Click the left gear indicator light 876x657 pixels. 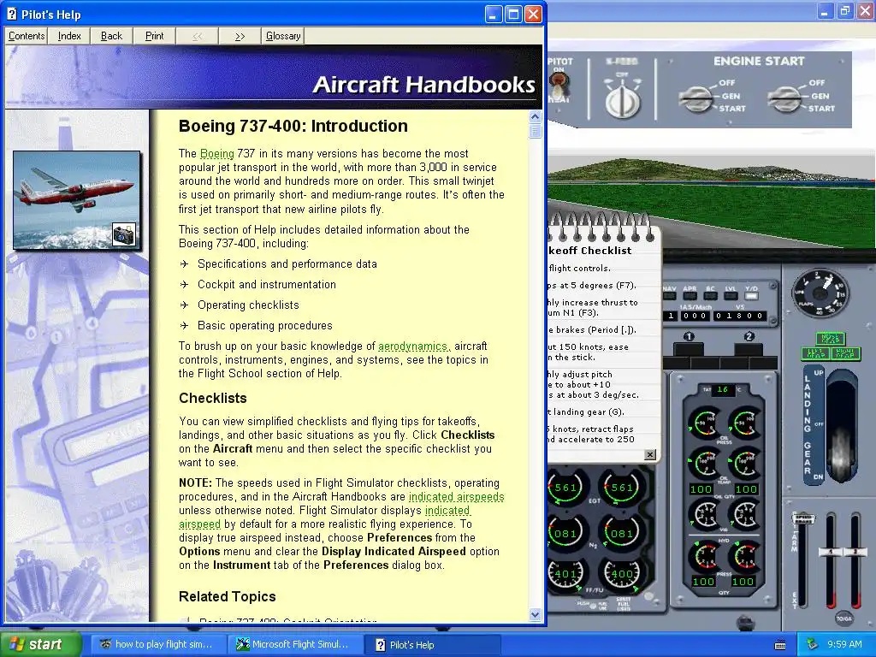click(815, 353)
